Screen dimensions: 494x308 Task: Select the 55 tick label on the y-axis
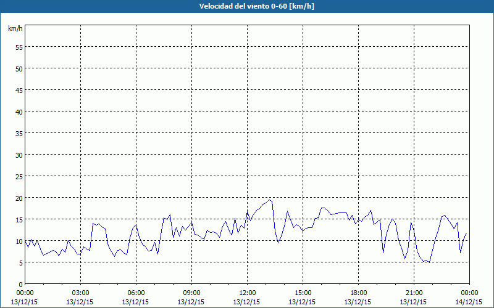[x=19, y=47]
